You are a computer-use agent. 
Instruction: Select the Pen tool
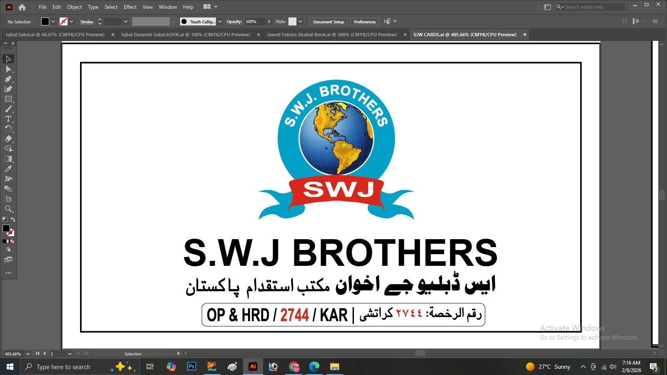pos(8,79)
